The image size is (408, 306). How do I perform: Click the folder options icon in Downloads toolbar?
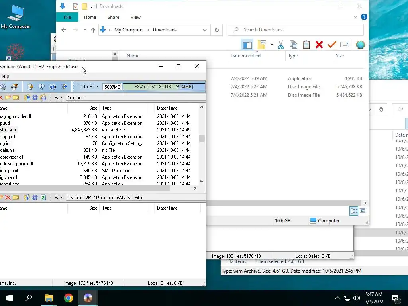click(262, 45)
